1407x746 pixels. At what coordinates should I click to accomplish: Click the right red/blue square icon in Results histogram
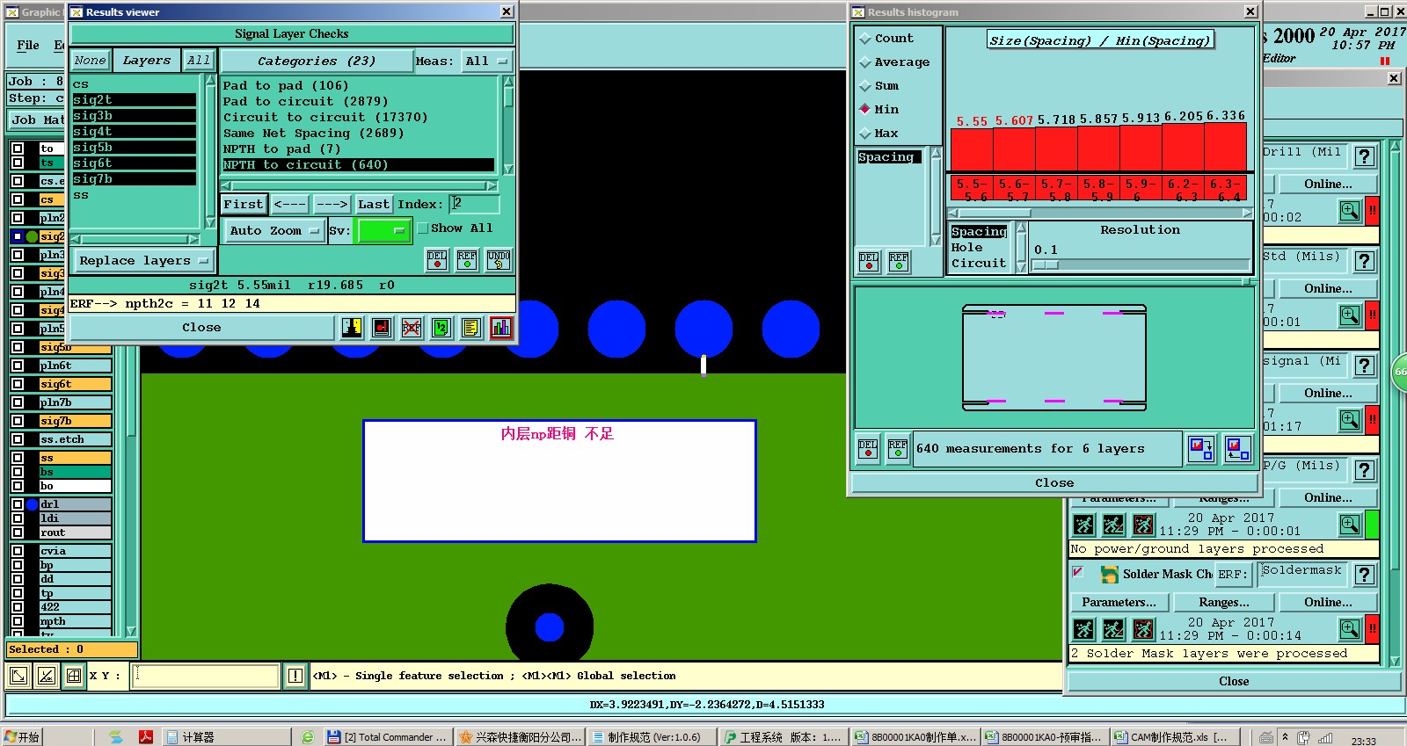click(1238, 449)
